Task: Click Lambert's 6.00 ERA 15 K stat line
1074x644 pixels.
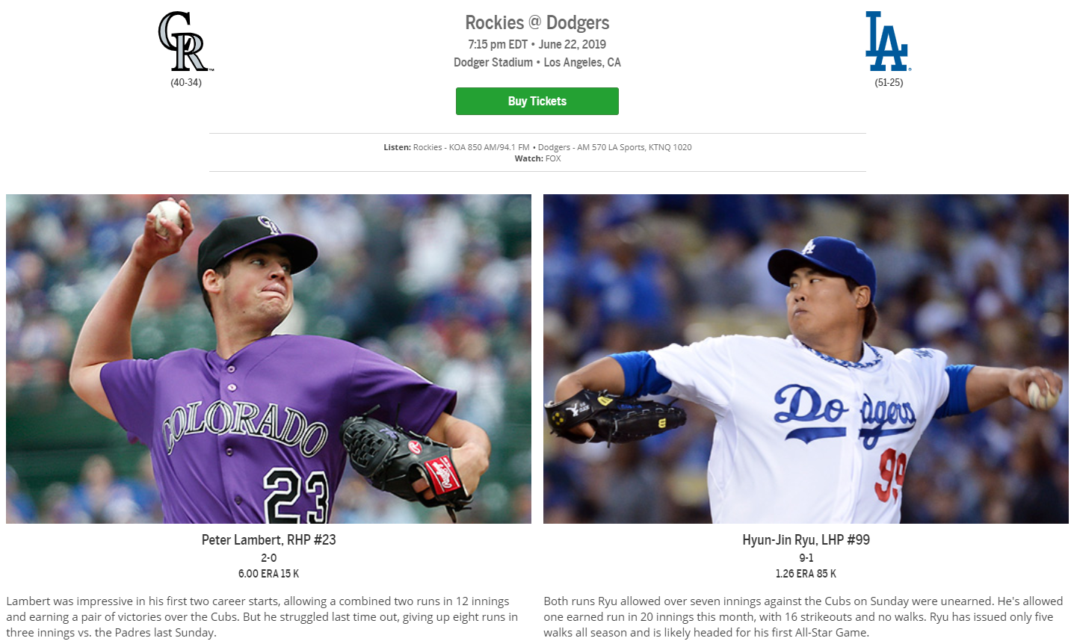Action: tap(268, 574)
